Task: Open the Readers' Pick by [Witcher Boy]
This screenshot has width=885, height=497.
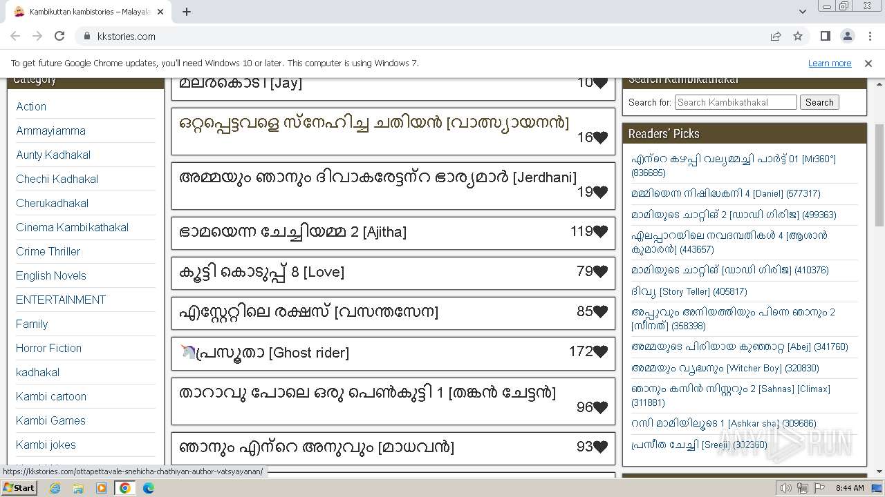Action: point(725,368)
